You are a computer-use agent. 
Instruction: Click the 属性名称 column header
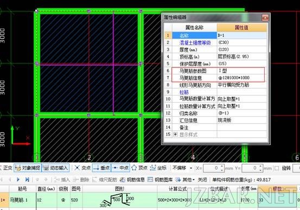pos(195,28)
